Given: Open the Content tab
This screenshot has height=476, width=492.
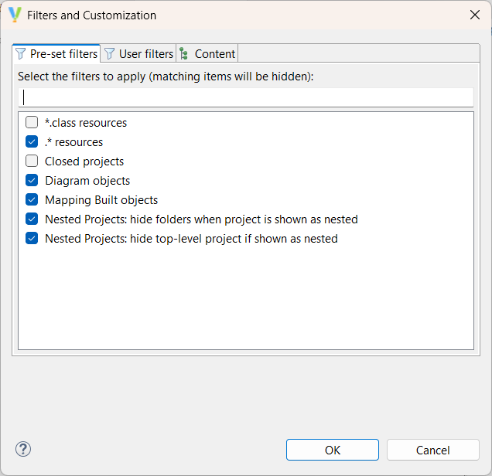Looking at the screenshot, I should 214,54.
